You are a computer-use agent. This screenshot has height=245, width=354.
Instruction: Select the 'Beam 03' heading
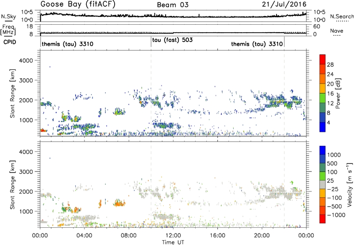pyautogui.click(x=173, y=5)
